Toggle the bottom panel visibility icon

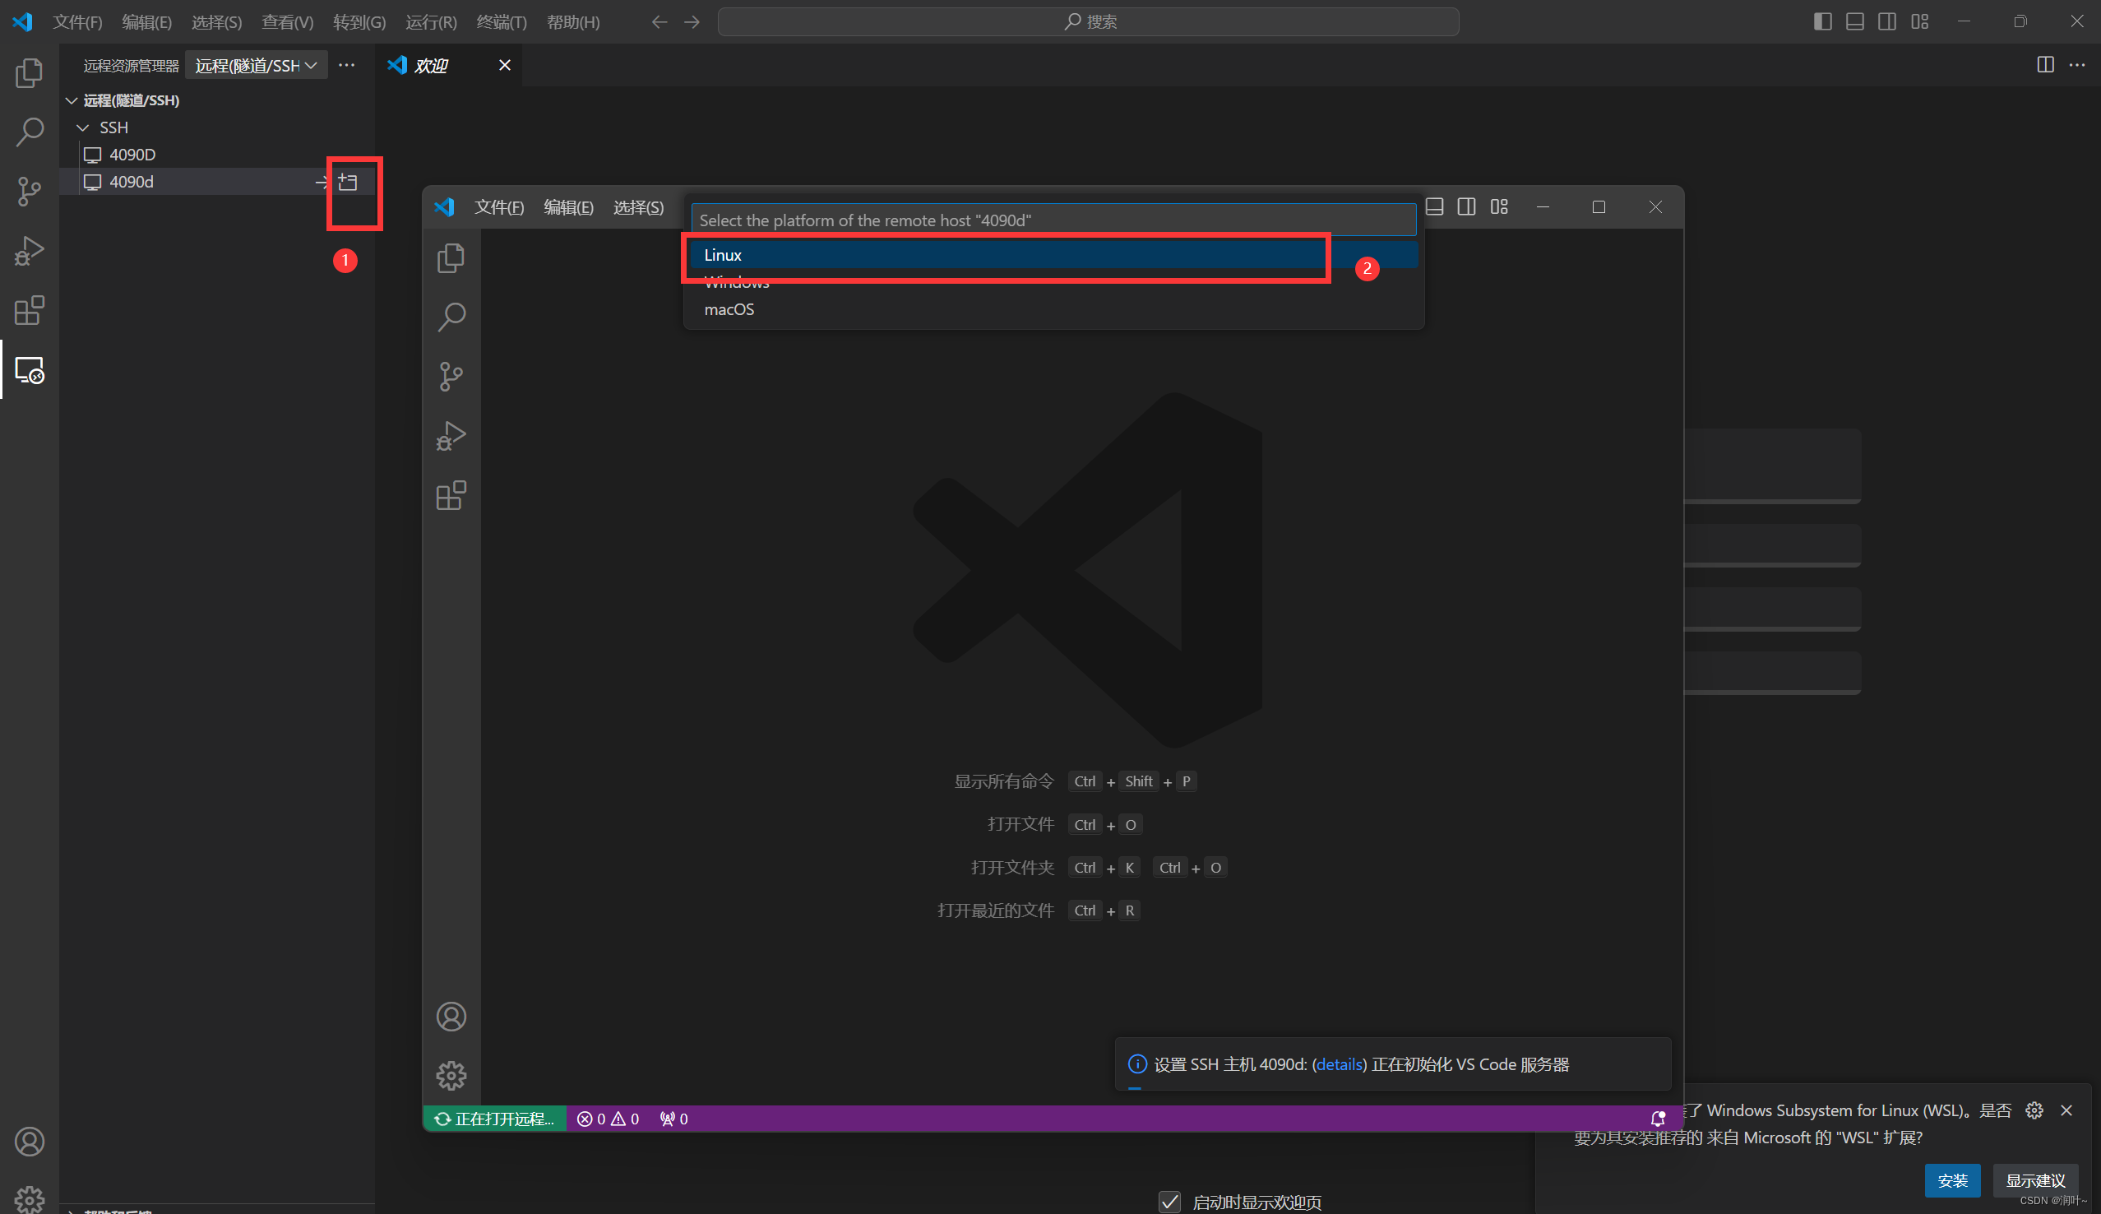coord(1854,21)
